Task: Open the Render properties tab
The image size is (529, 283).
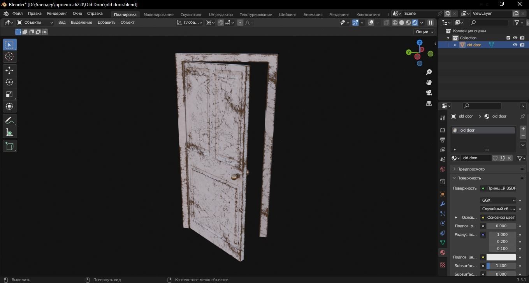Action: pos(443,130)
